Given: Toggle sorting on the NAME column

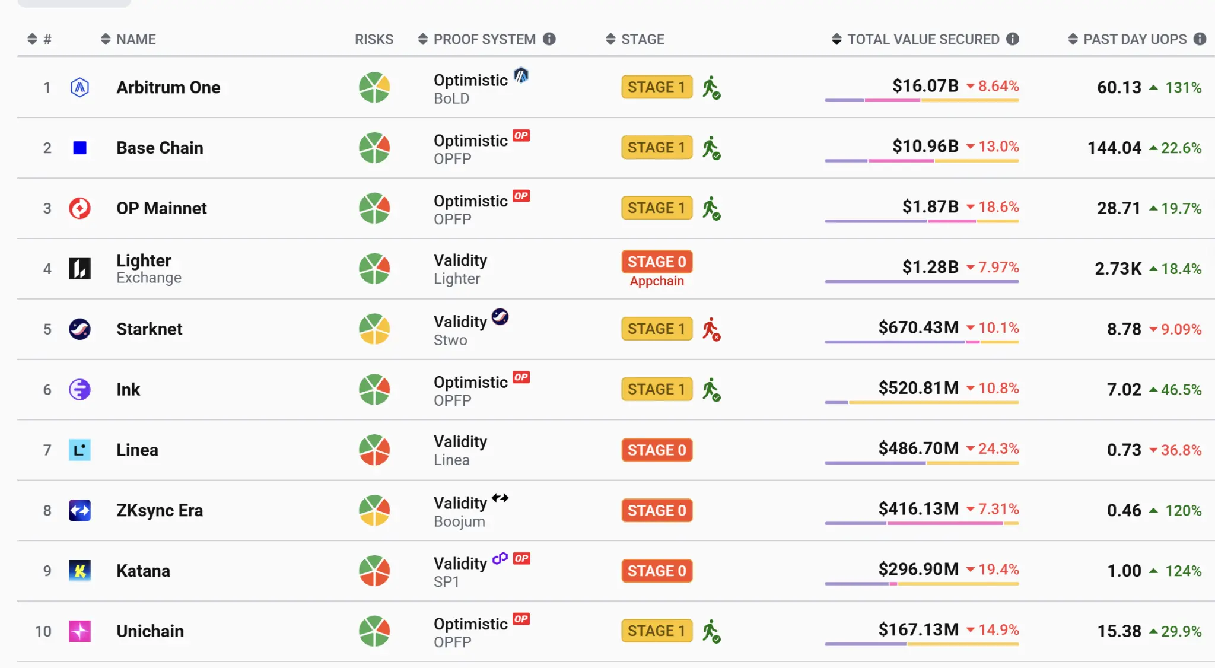Looking at the screenshot, I should click(x=105, y=39).
